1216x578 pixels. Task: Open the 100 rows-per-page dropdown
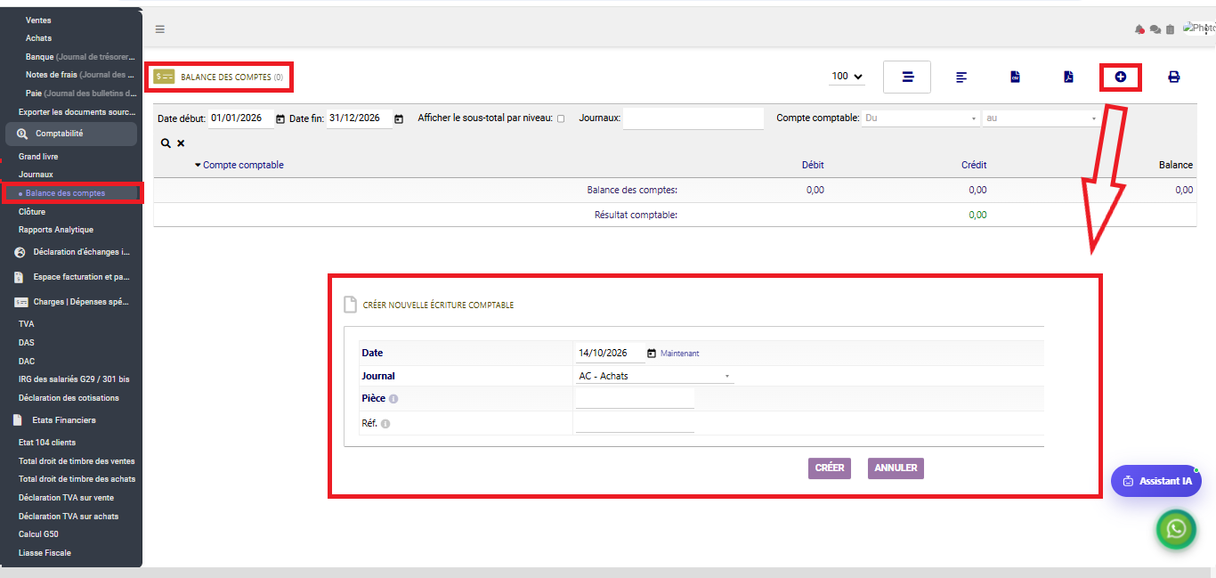(847, 77)
